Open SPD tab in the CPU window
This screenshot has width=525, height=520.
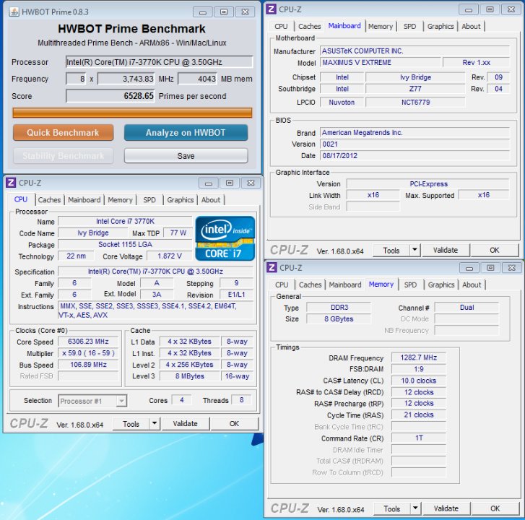tap(149, 200)
